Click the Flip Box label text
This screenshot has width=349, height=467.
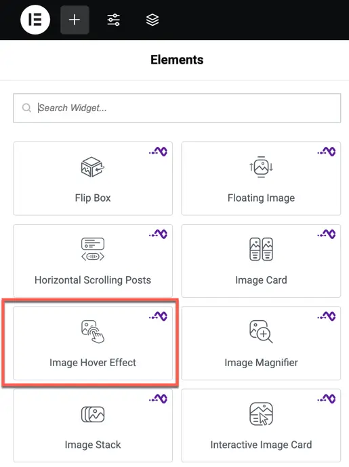(x=93, y=198)
